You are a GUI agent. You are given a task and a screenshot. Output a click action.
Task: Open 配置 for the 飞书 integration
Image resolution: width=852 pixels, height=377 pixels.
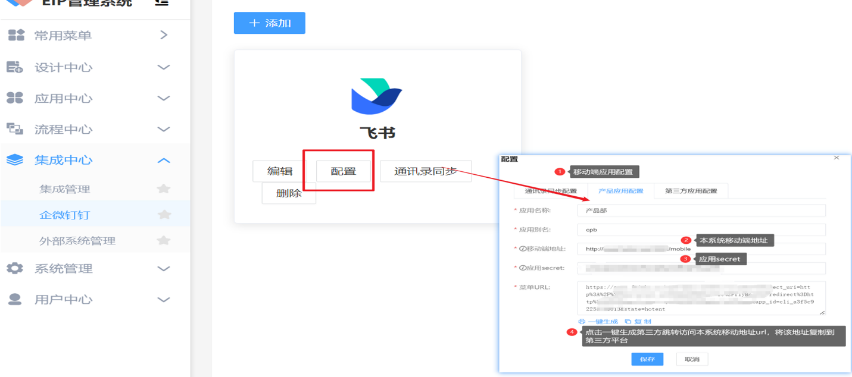click(x=344, y=171)
